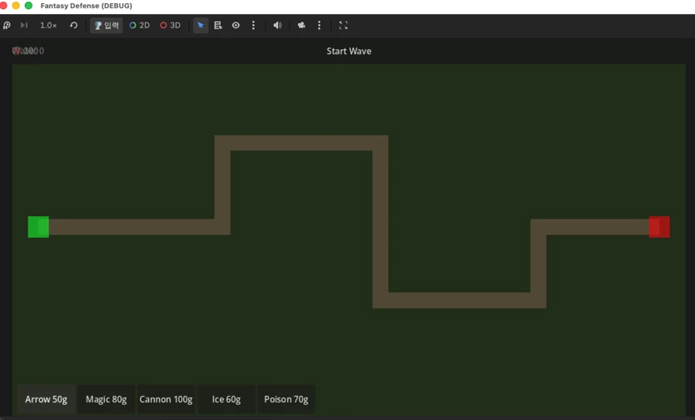This screenshot has height=420, width=695.
Task: Select the Arrow 50g tower button
Action: tap(46, 399)
